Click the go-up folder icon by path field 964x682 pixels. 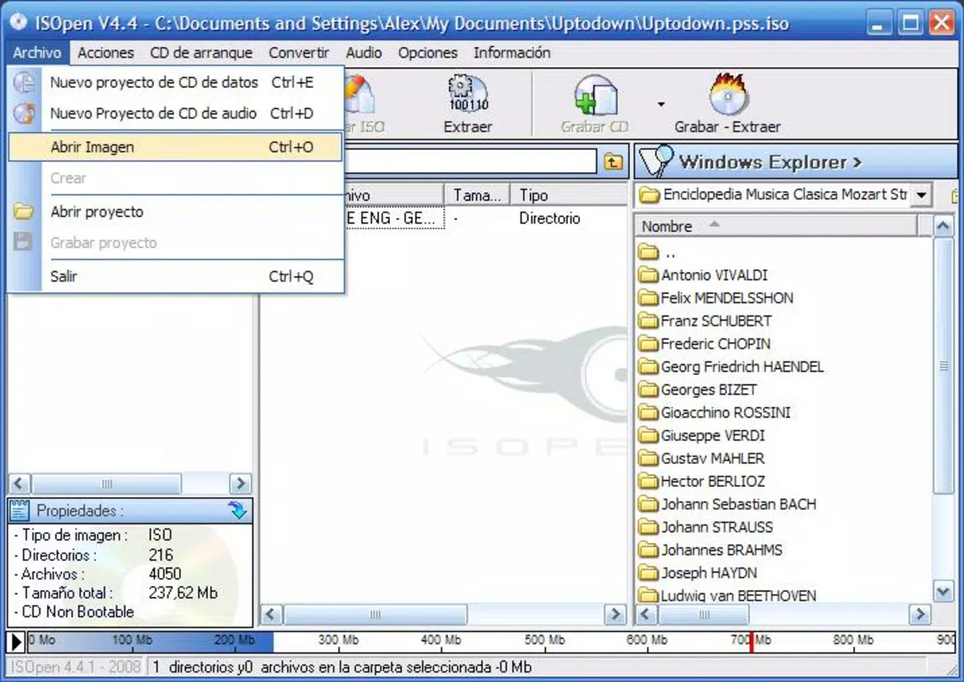tap(613, 162)
